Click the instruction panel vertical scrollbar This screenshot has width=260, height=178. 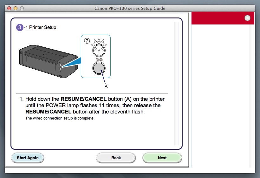(x=176, y=83)
